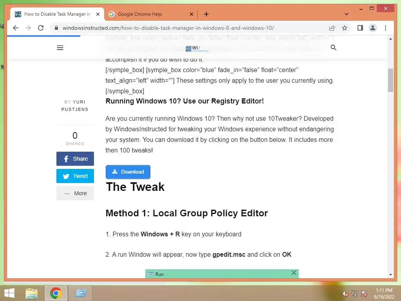Open File Explorer from the taskbar
Viewport: 401px width, 301px height.
click(32, 293)
